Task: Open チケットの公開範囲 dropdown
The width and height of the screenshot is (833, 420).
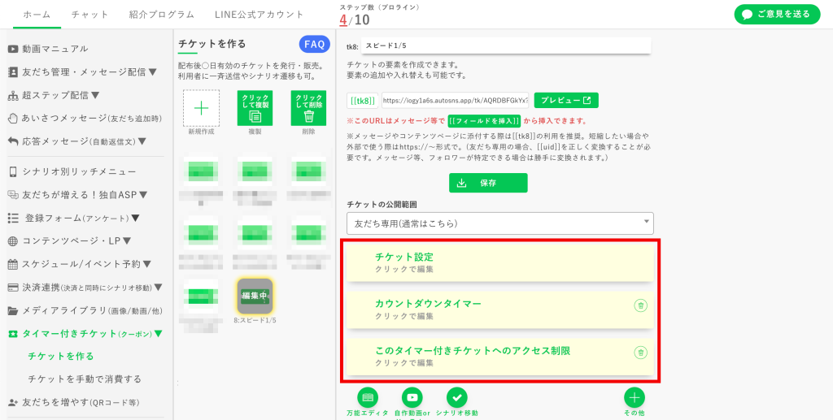Action: pos(500,223)
